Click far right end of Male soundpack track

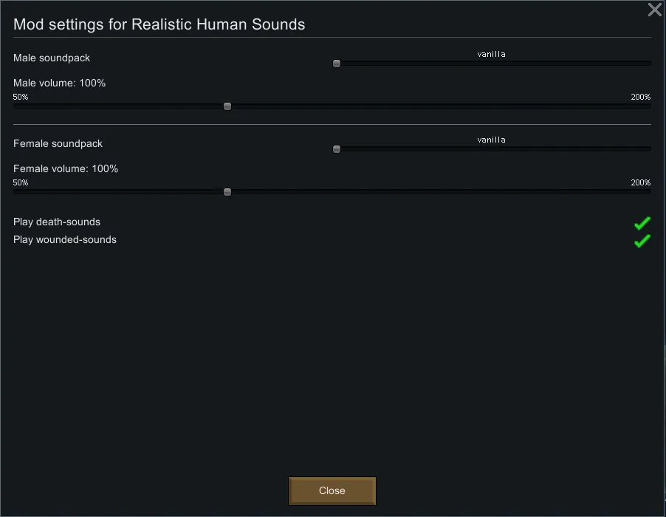pyautogui.click(x=648, y=64)
